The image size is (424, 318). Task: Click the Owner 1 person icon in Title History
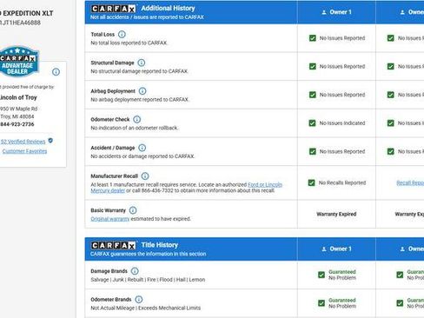pos(324,249)
